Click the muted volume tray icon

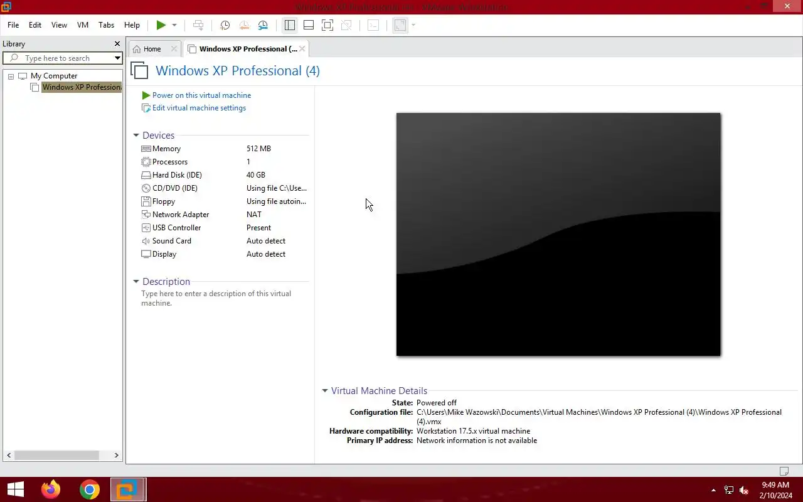744,490
